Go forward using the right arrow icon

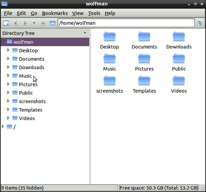coord(25,23)
